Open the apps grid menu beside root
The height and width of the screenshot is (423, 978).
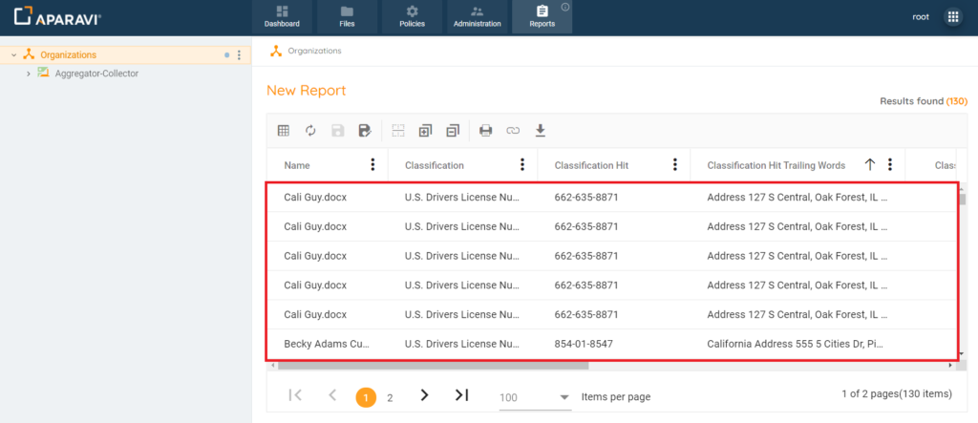(x=952, y=17)
